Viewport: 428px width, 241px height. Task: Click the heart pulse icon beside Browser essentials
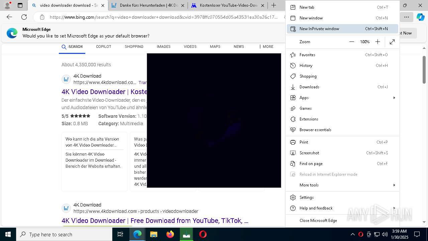point(293,130)
